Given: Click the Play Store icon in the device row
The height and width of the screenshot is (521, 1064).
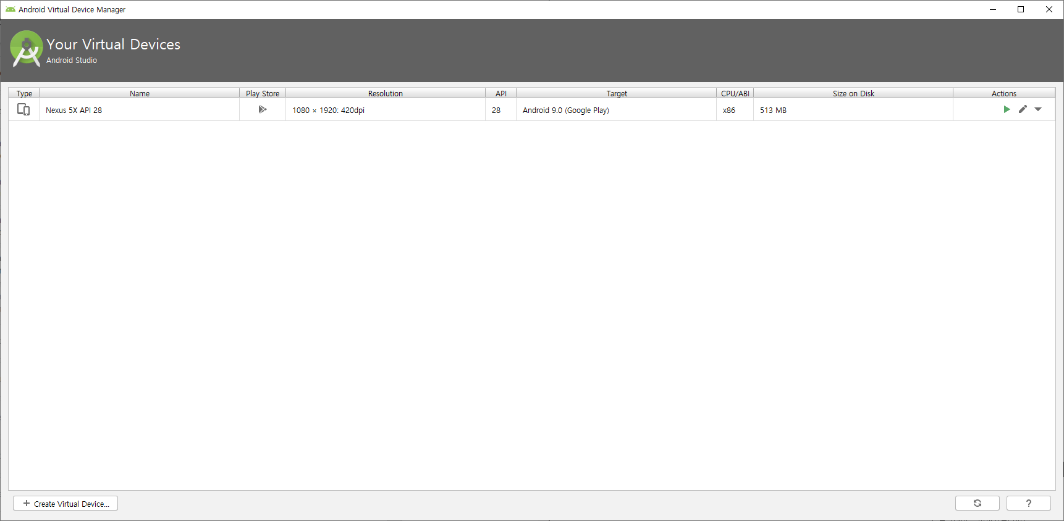Looking at the screenshot, I should tap(263, 109).
